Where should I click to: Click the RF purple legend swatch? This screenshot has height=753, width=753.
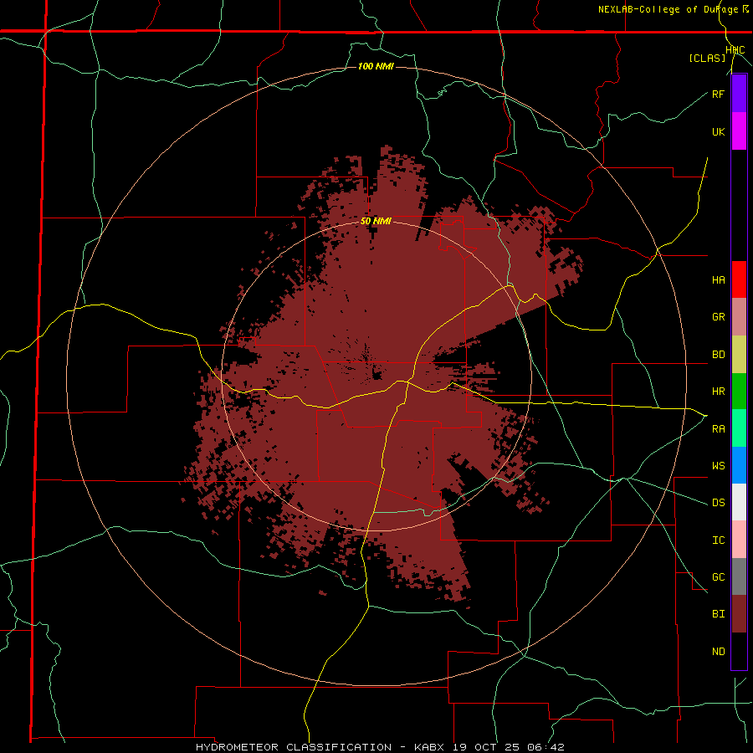(x=739, y=94)
